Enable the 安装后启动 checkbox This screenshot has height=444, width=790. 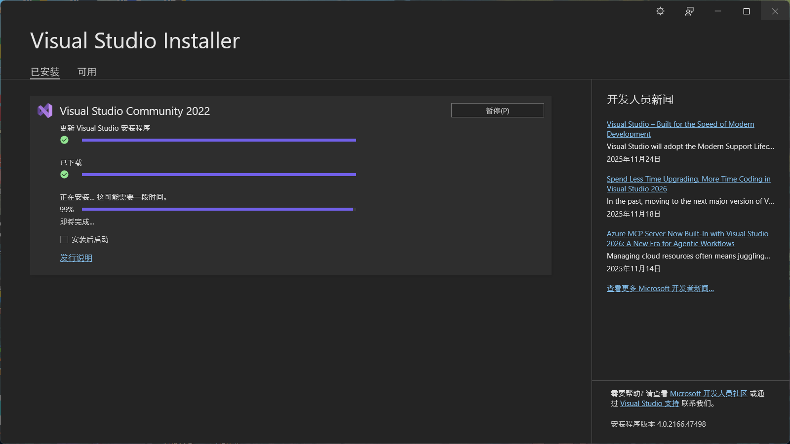pos(64,240)
